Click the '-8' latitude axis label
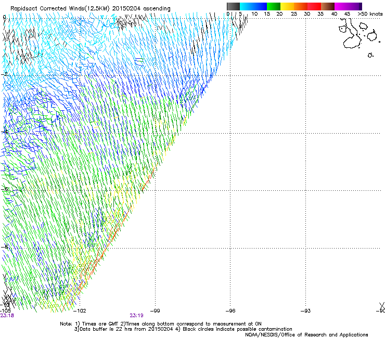The width and height of the screenshot is (385, 338). coord(5,246)
